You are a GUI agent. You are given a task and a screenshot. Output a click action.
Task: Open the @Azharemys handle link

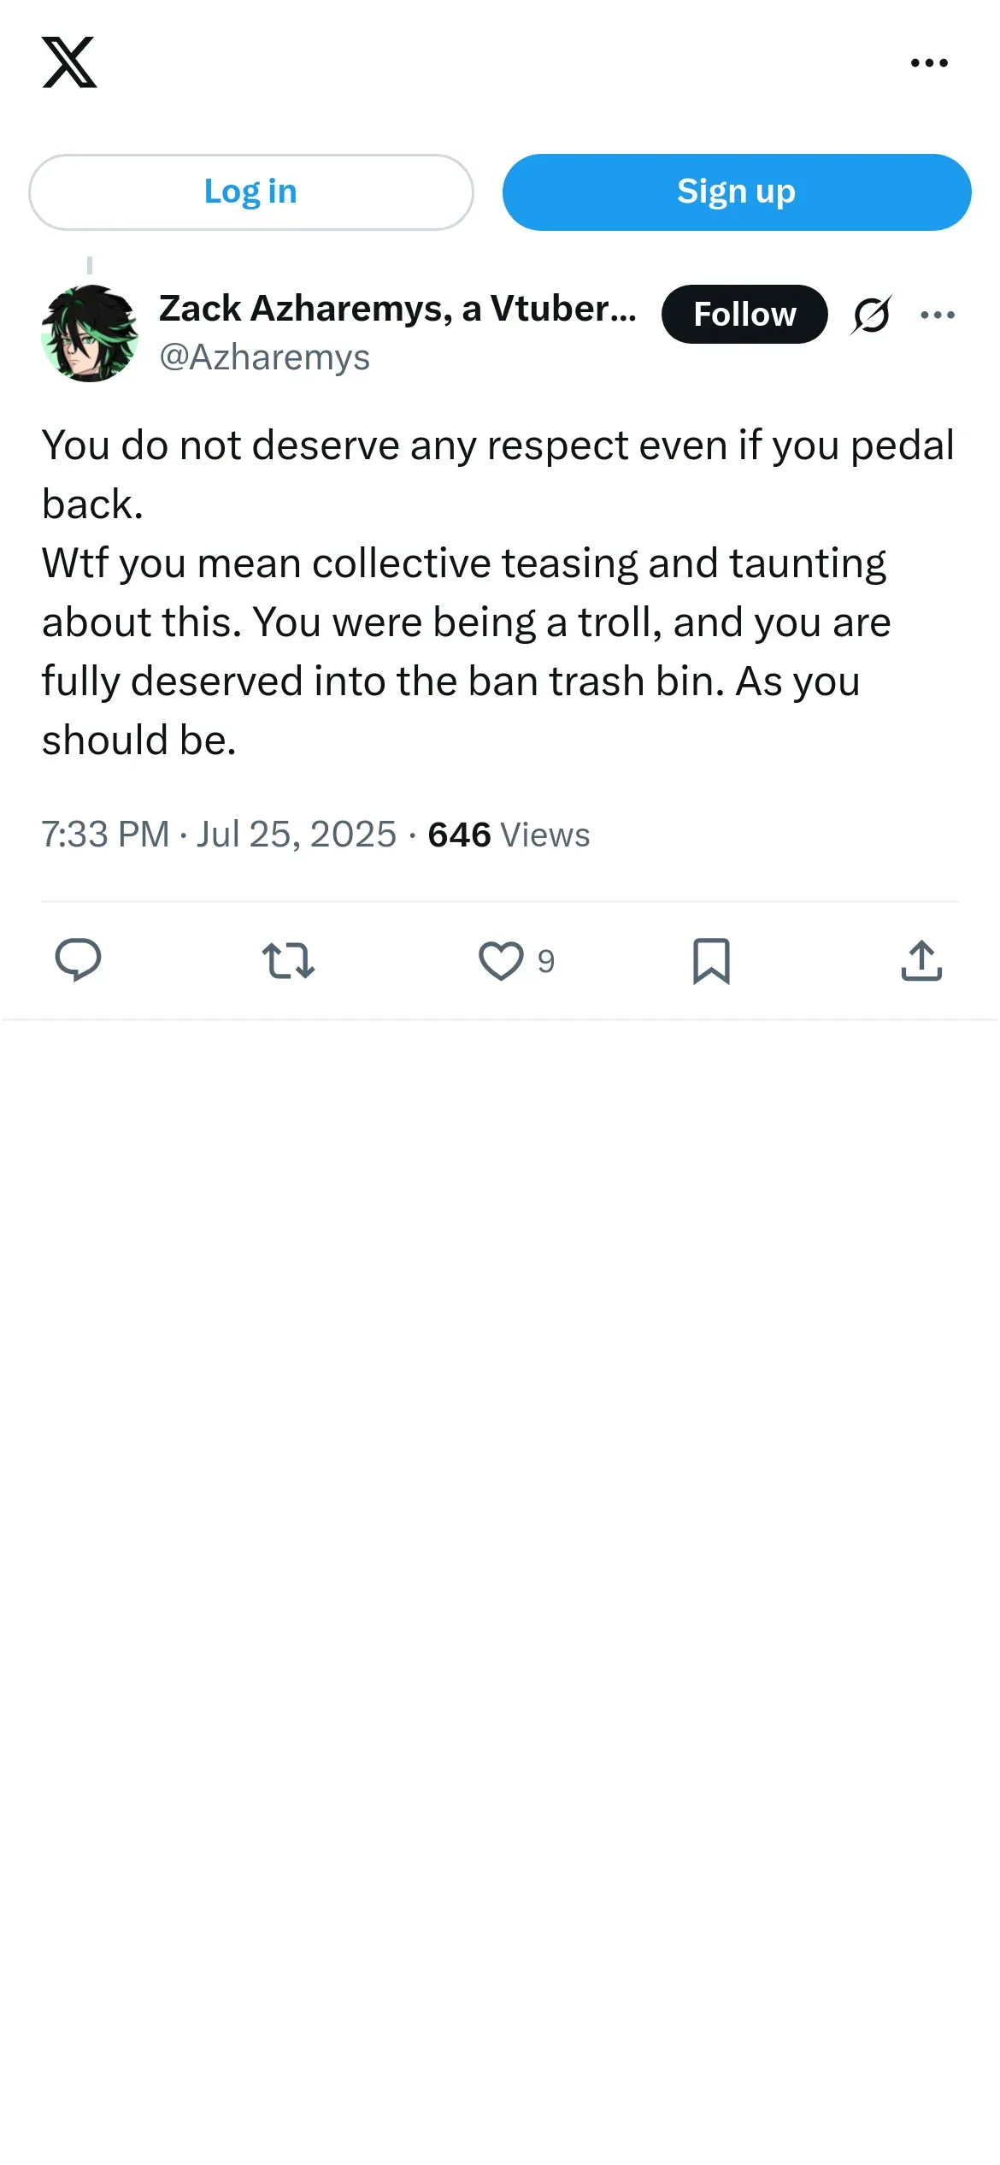tap(265, 357)
